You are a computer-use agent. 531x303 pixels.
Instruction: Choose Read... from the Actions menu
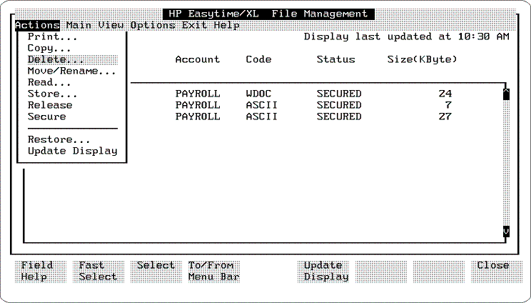tap(49, 82)
